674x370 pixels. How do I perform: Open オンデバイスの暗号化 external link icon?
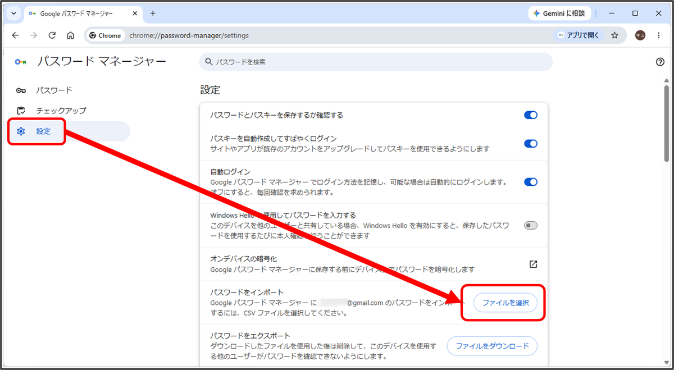point(534,264)
